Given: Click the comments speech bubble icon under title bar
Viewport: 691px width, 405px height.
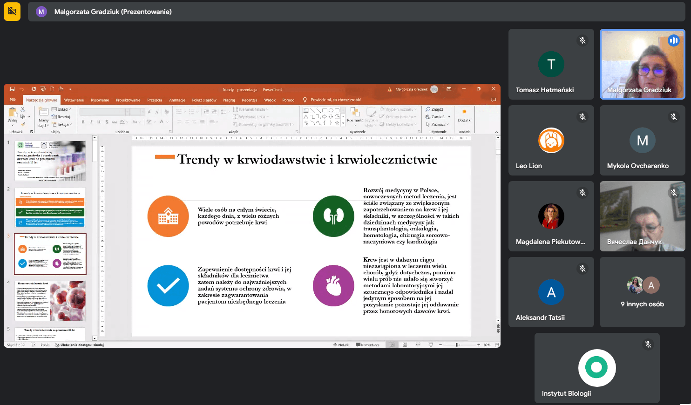Looking at the screenshot, I should [494, 100].
